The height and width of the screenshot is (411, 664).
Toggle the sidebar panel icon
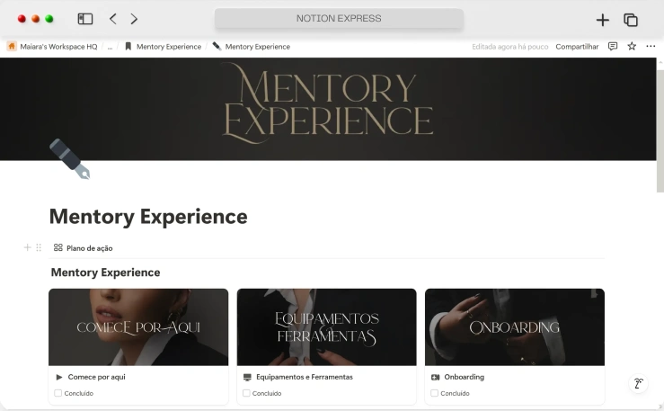click(85, 19)
